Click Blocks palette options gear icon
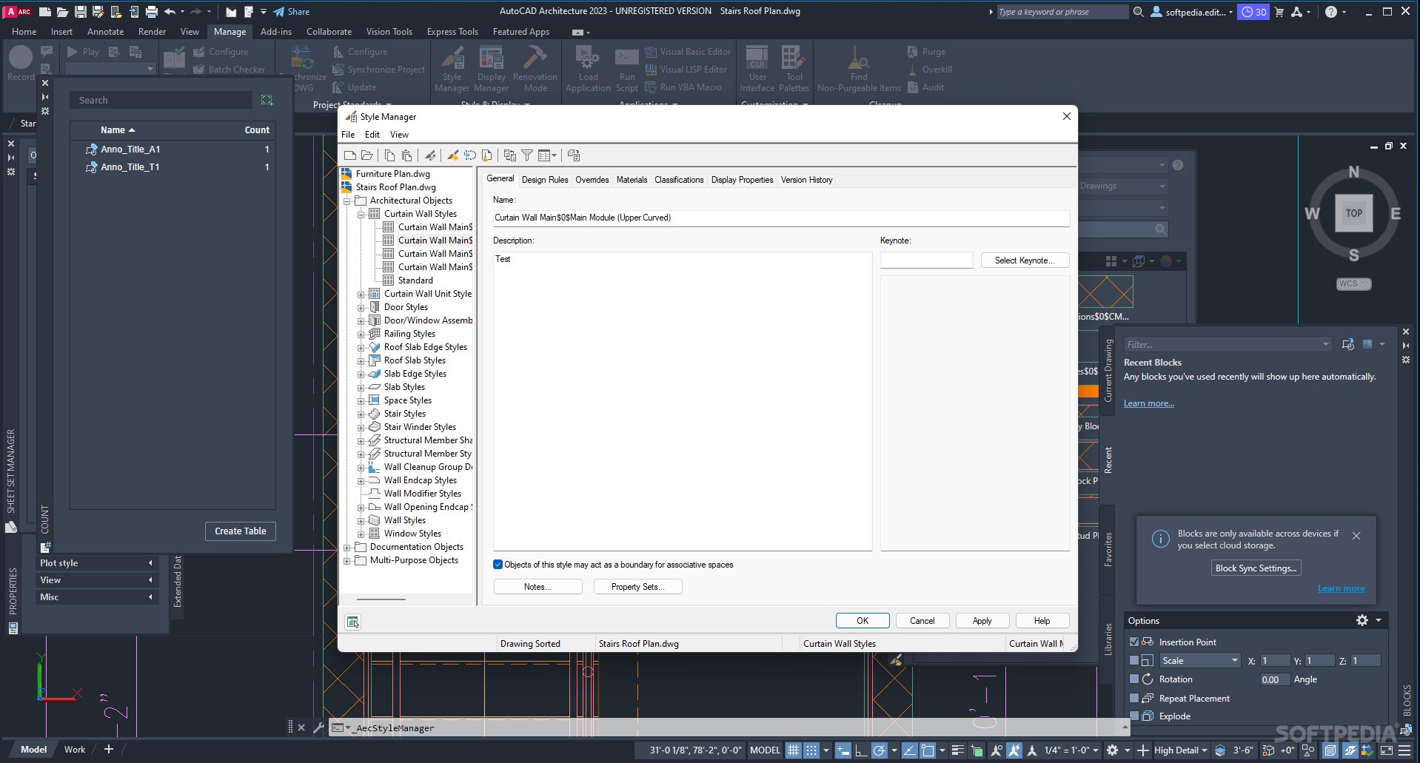Image resolution: width=1420 pixels, height=763 pixels. 1362,620
